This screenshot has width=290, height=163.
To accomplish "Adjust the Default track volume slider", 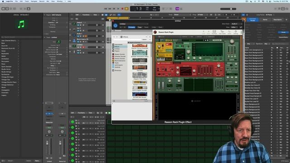I will tap(94, 25).
